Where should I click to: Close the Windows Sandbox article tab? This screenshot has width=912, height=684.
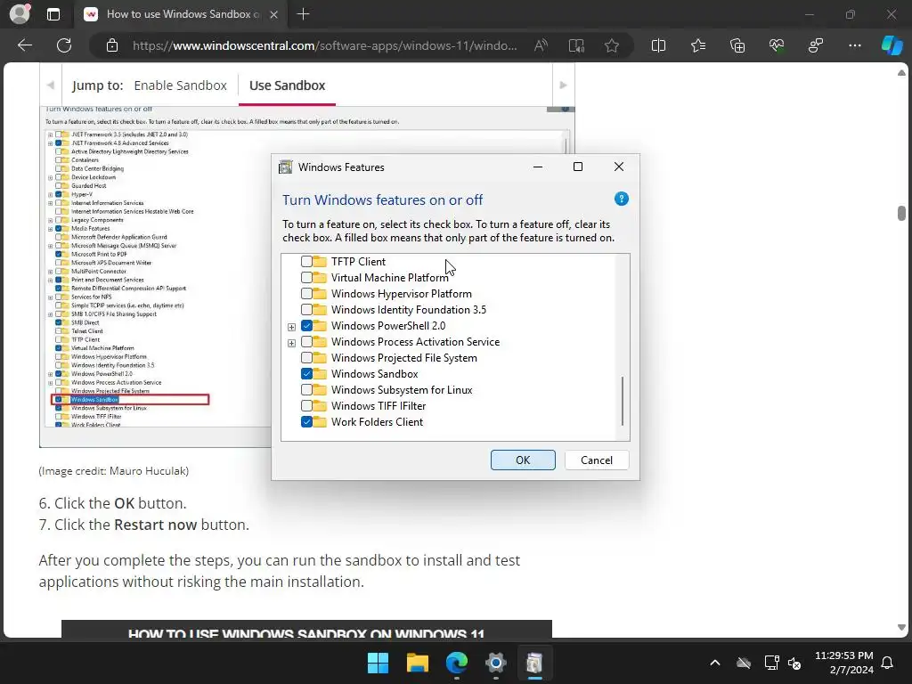pos(274,14)
